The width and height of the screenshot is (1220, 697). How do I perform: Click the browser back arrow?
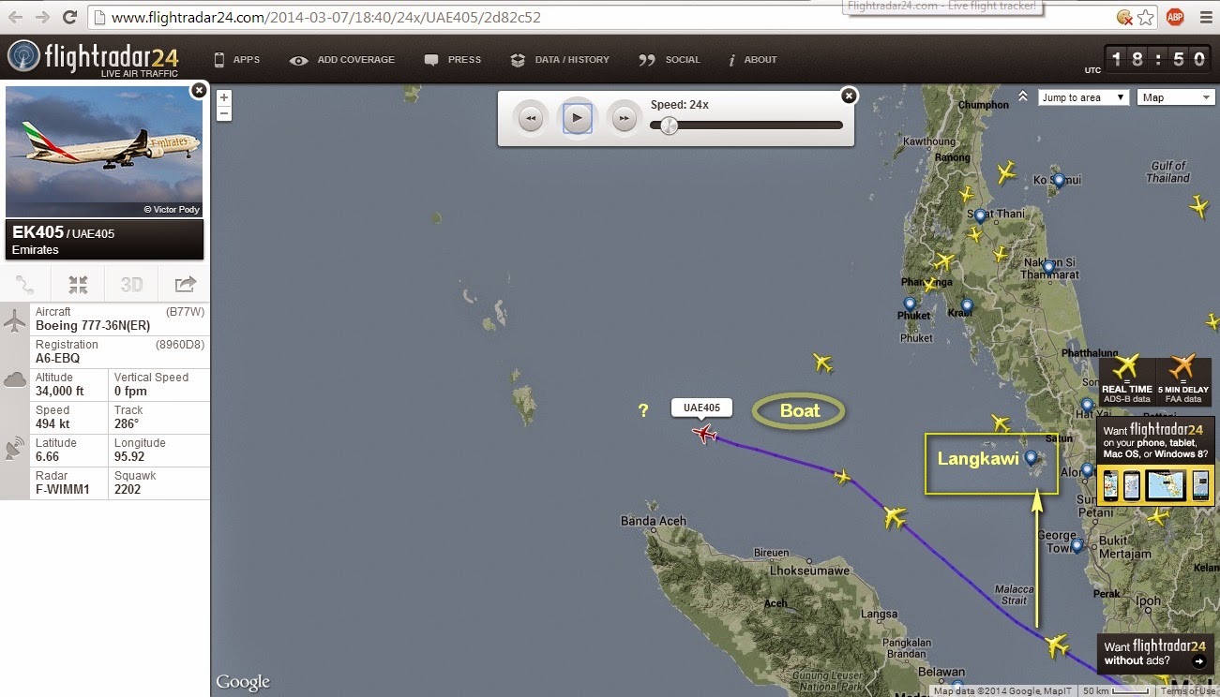(x=15, y=17)
